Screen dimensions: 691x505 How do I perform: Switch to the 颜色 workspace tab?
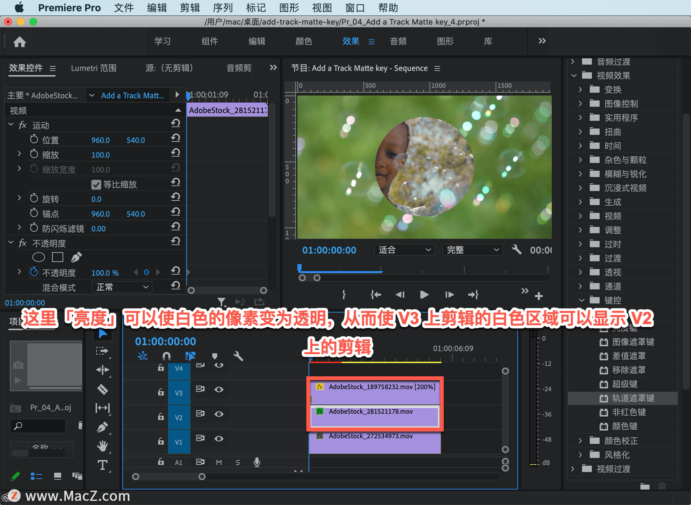(304, 41)
